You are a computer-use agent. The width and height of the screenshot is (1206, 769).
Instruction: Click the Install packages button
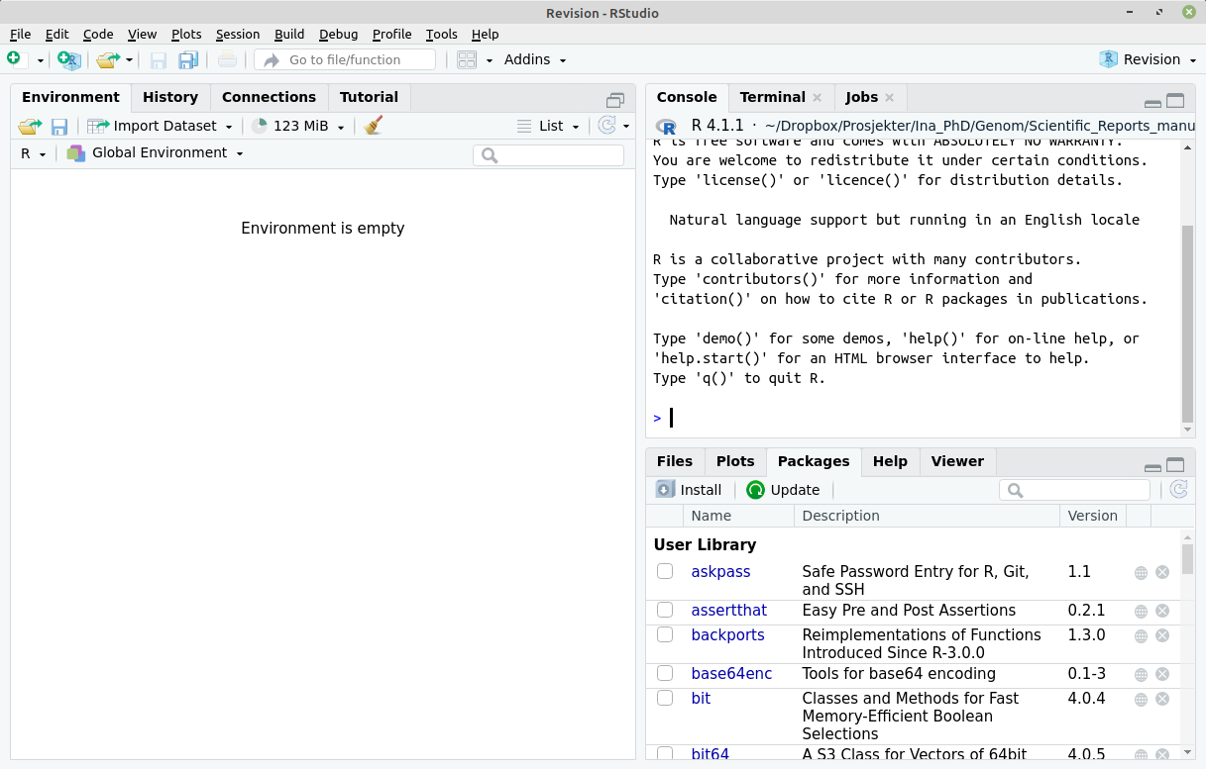[x=689, y=489]
